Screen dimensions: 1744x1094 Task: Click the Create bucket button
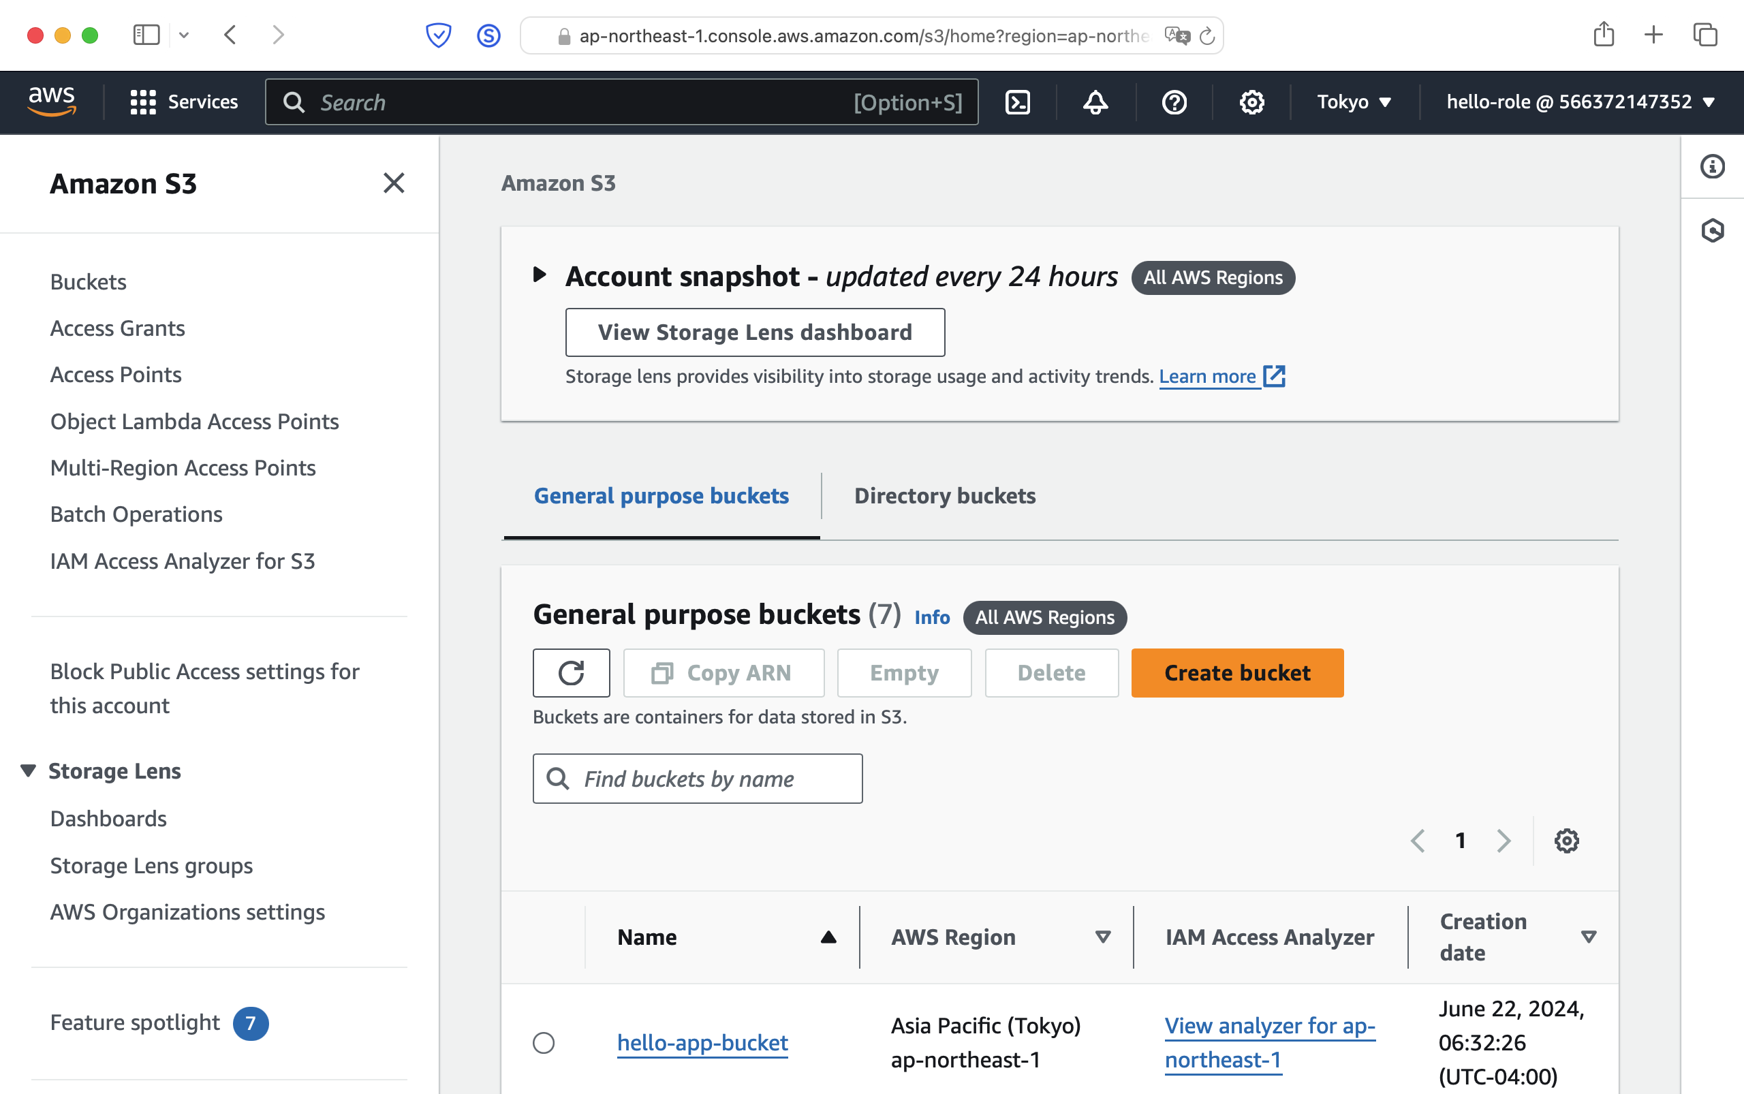(x=1236, y=673)
